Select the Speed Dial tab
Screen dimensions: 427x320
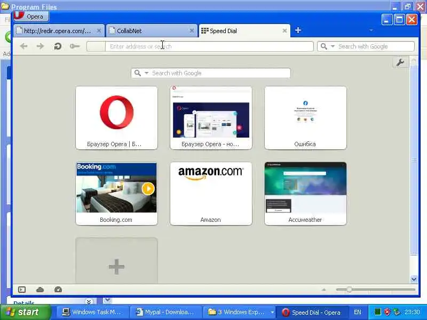[244, 31]
